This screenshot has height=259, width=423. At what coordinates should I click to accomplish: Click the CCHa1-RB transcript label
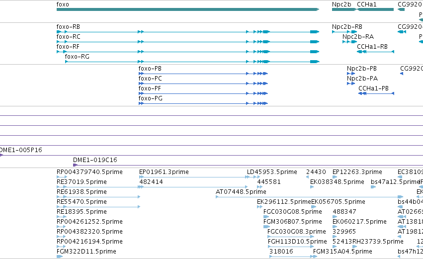(372, 47)
